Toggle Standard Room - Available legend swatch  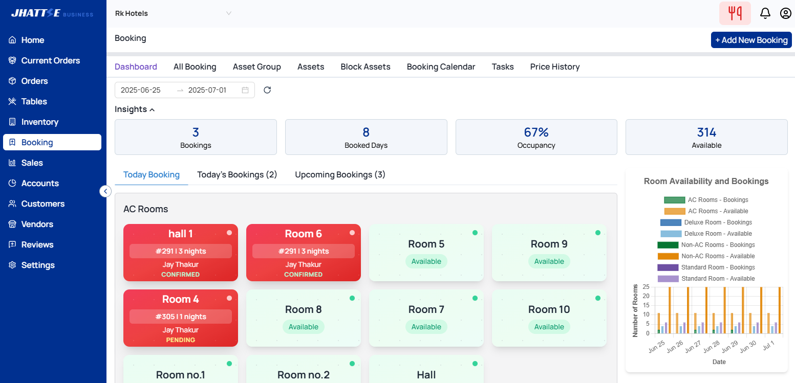coord(668,279)
